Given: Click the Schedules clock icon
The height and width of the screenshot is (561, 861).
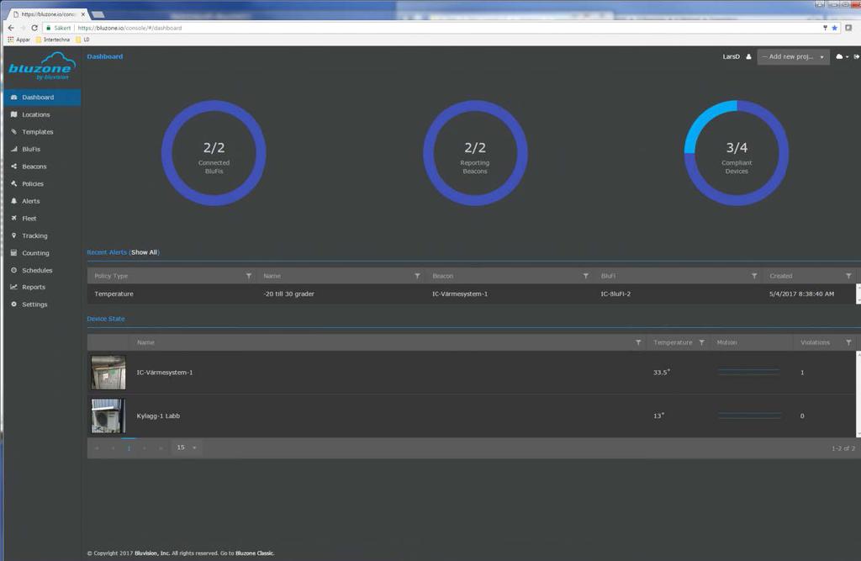Looking at the screenshot, I should [x=13, y=270].
